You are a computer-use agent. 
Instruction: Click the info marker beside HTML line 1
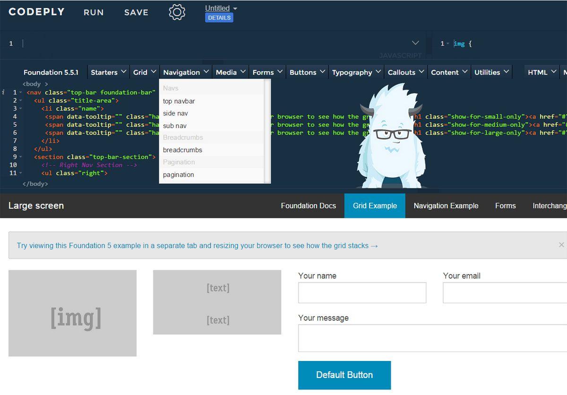tap(3, 93)
